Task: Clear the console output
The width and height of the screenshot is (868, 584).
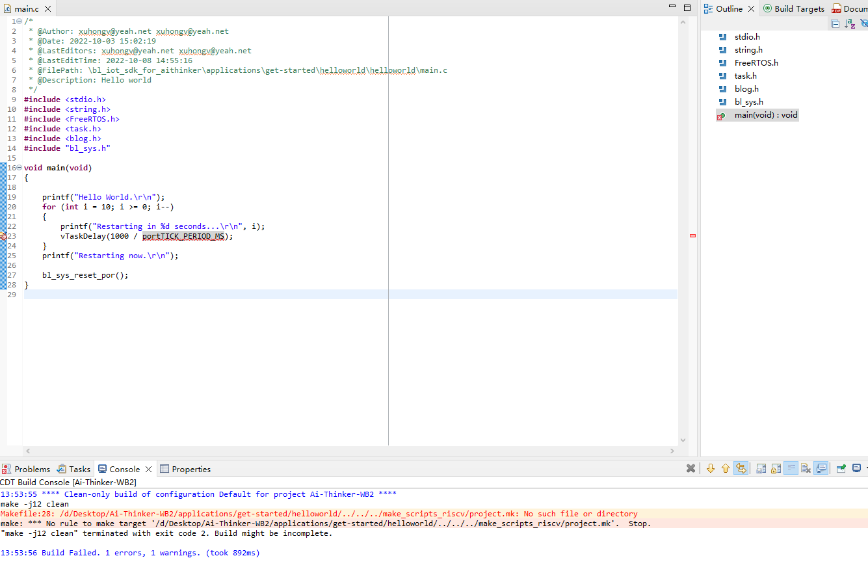Action: pos(806,468)
